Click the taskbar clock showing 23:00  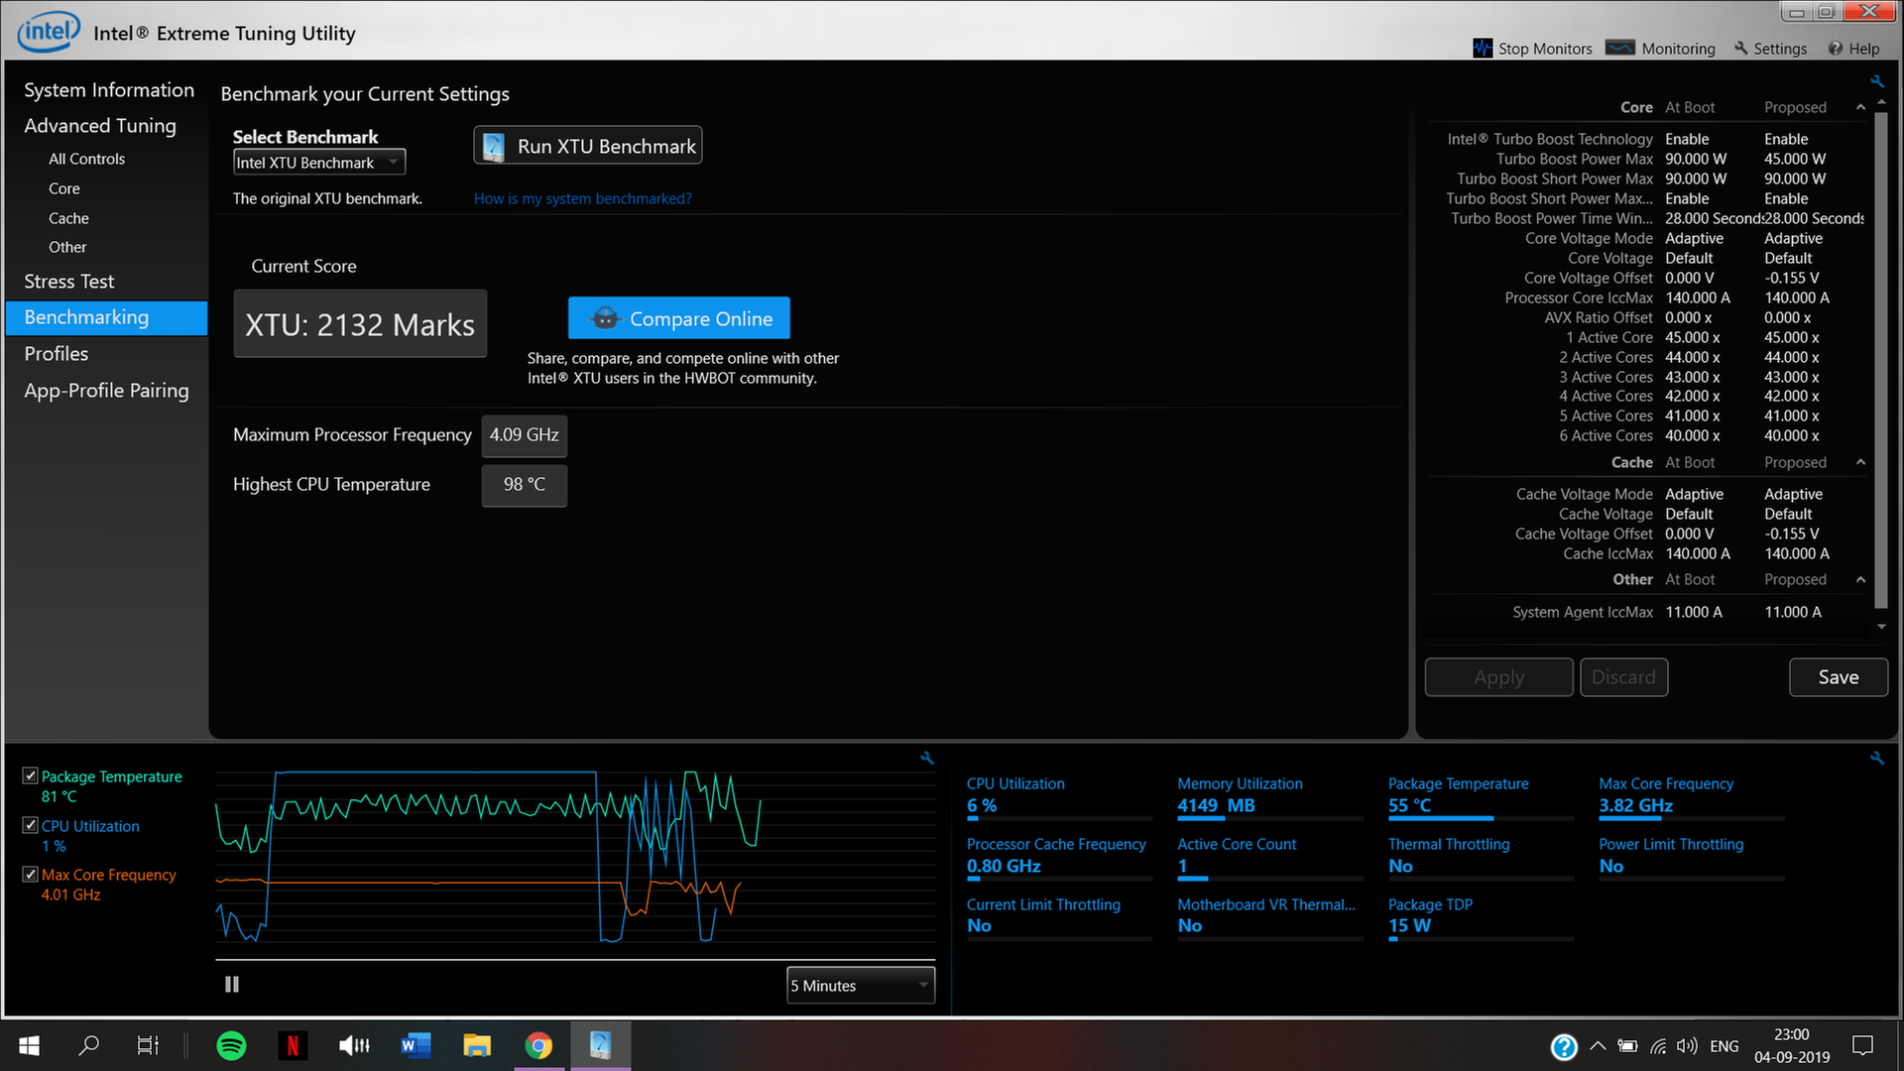[x=1792, y=1045]
